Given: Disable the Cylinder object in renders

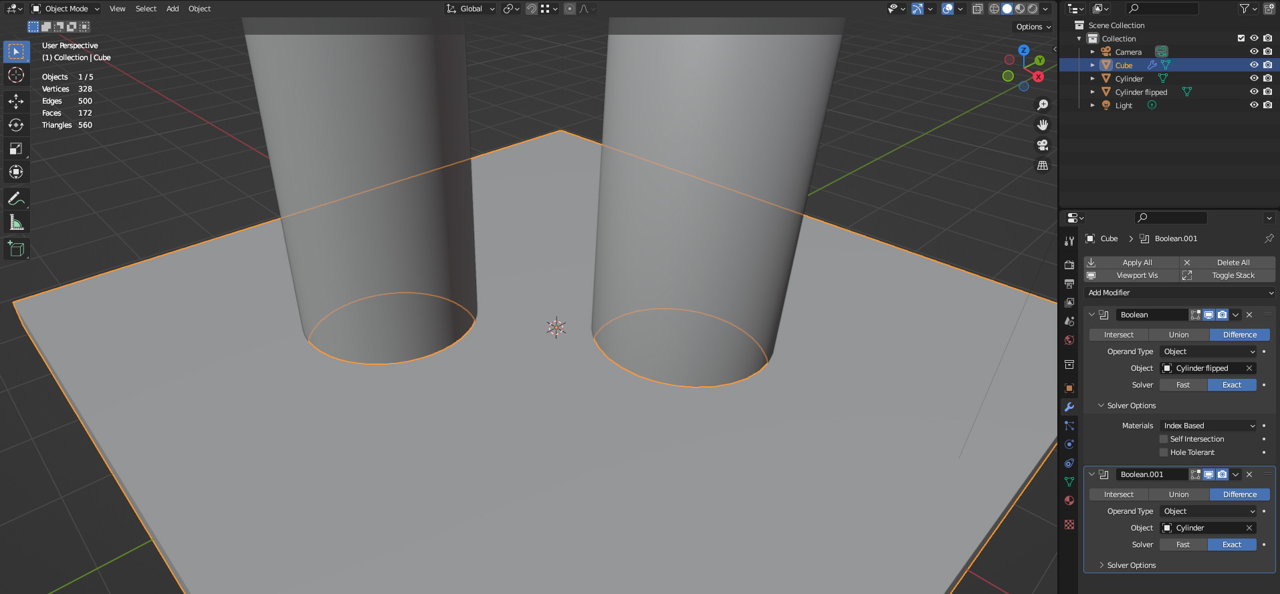Looking at the screenshot, I should click(1267, 78).
